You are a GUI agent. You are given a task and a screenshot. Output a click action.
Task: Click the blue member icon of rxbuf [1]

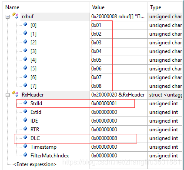click(25, 33)
